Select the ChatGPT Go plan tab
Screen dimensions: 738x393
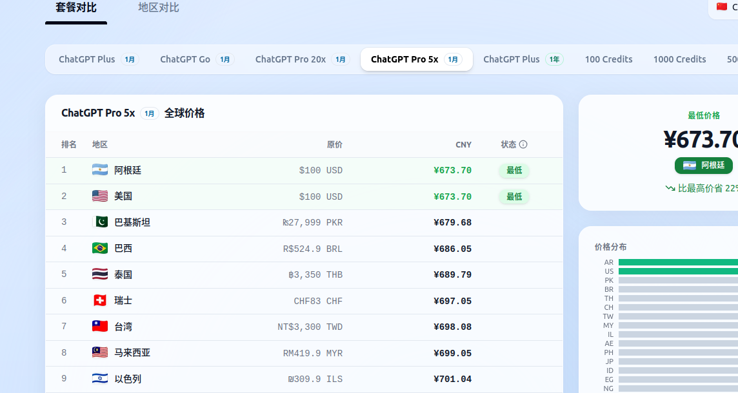pos(197,59)
